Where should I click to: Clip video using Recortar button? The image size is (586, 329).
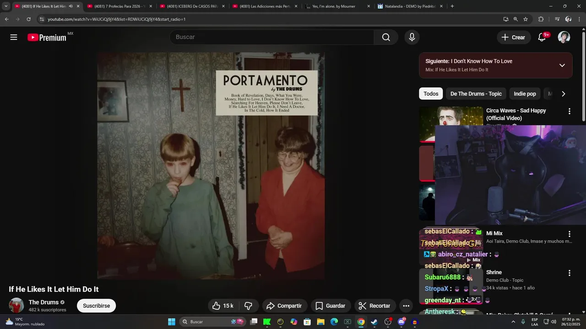coord(374,306)
